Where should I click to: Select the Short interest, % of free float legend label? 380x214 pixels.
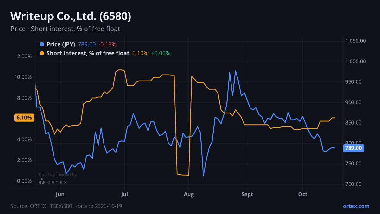(88, 53)
